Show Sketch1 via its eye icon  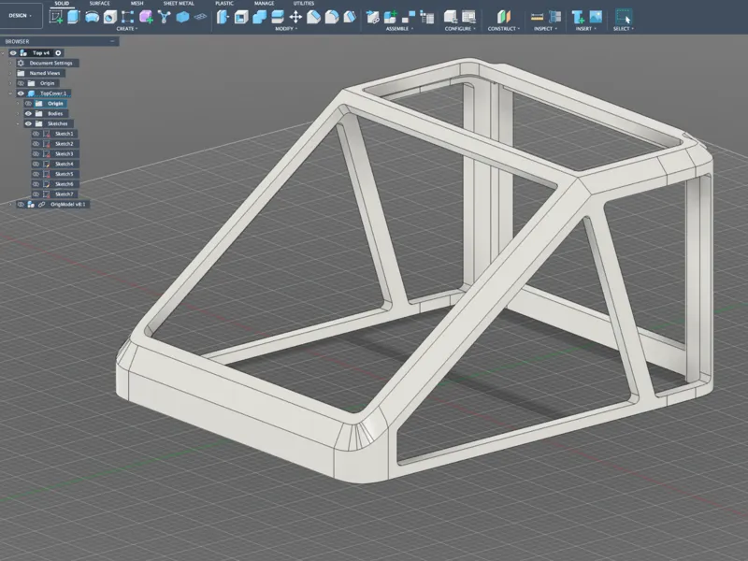click(36, 134)
